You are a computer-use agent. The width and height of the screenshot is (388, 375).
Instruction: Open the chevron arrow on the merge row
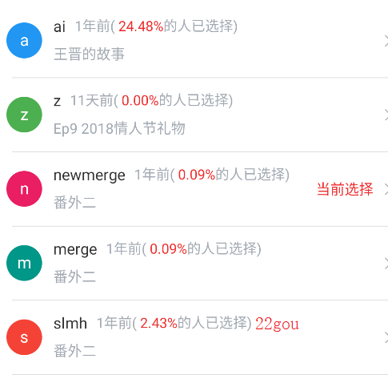386,264
